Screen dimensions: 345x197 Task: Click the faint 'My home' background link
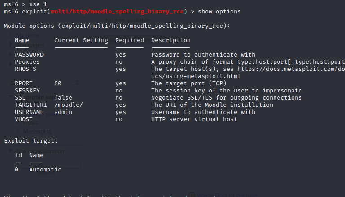[x=28, y=35]
